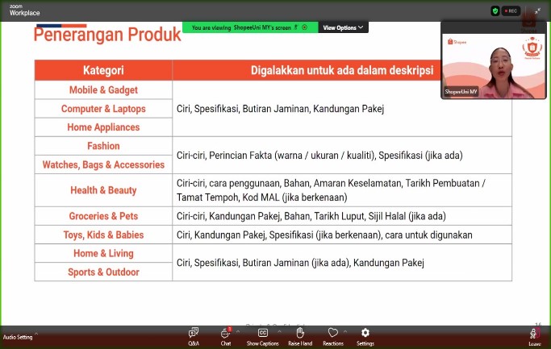Expand the Audio Setting arrow menu
Screen dimensions: 551x349
36,334
